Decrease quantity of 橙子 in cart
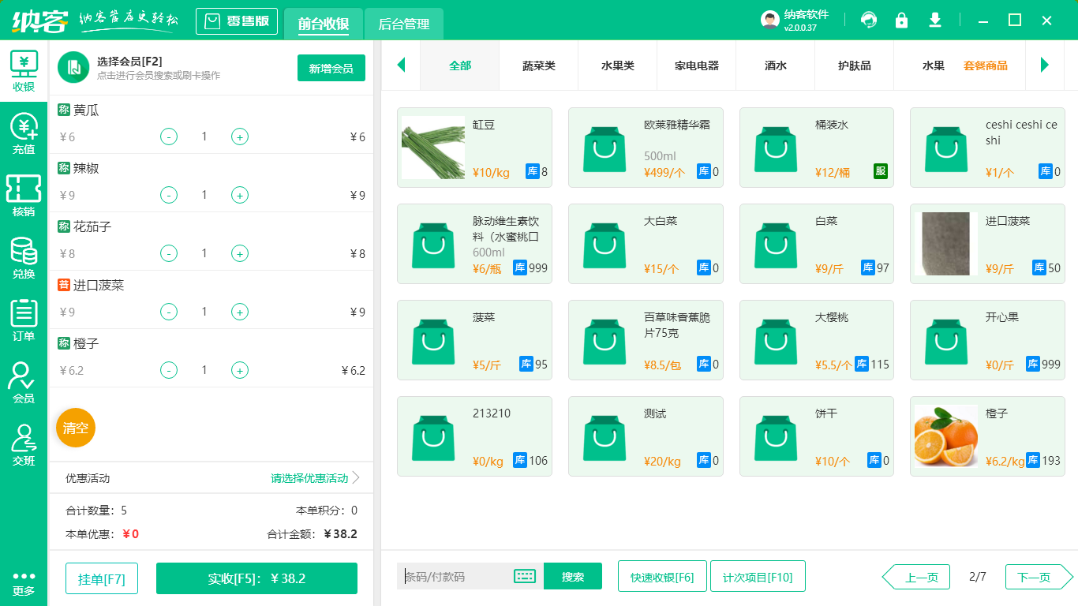This screenshot has height=606, width=1078. tap(169, 370)
